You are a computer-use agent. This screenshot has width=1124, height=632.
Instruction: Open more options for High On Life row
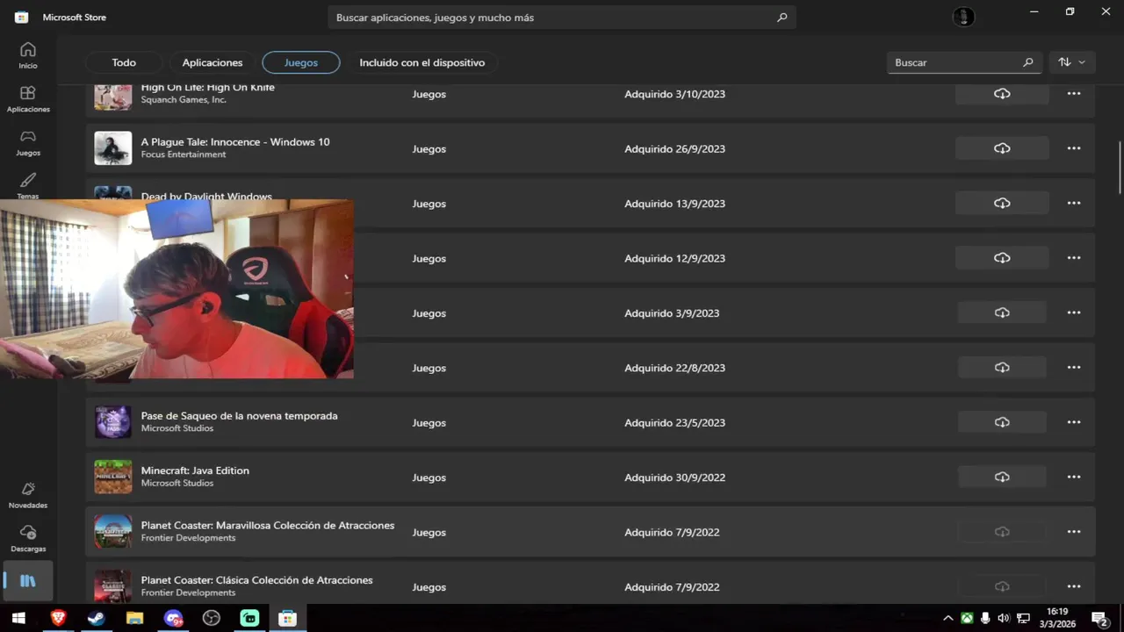pos(1074,94)
